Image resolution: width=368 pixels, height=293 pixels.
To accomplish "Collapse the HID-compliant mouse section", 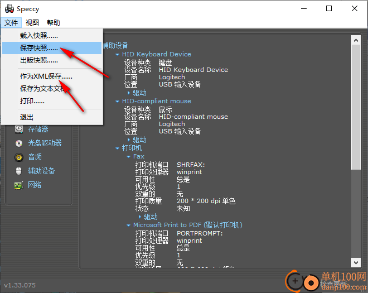I will point(117,102).
